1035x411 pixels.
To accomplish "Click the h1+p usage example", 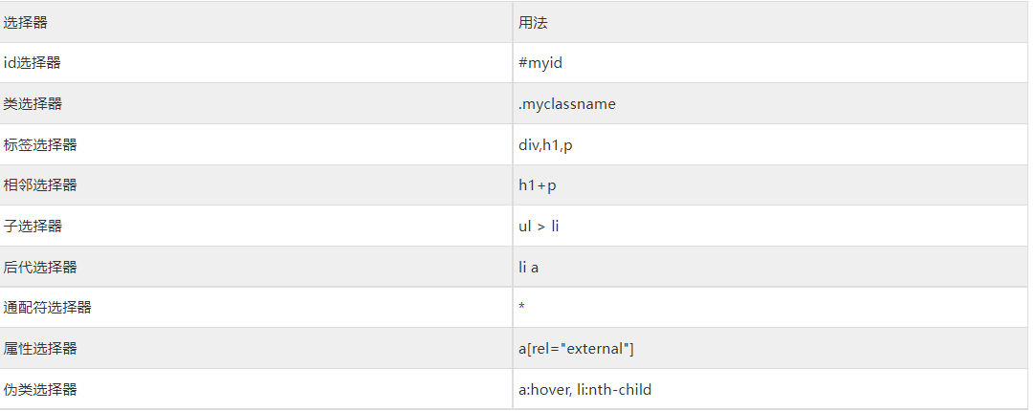I will pyautogui.click(x=538, y=185).
